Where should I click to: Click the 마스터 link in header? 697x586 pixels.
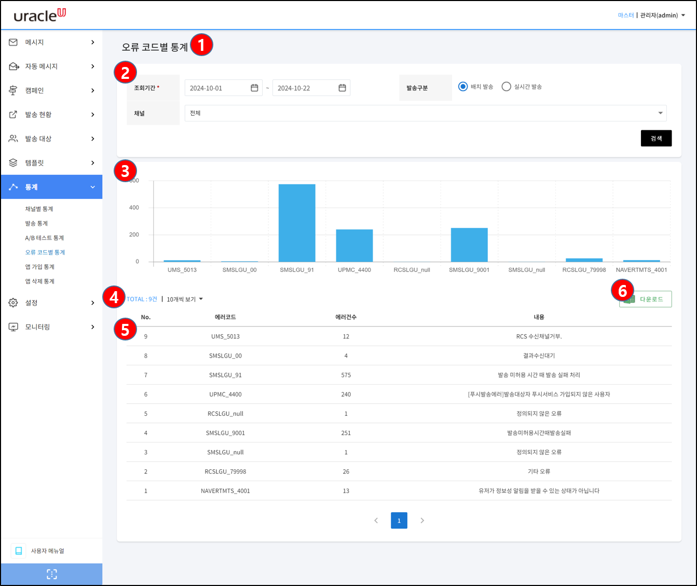click(x=626, y=16)
